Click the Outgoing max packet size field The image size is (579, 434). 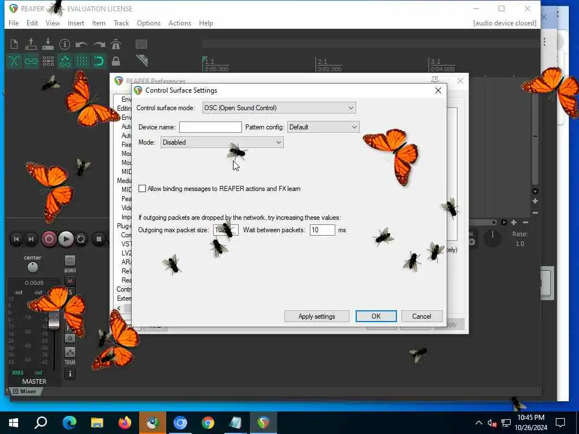tap(226, 230)
